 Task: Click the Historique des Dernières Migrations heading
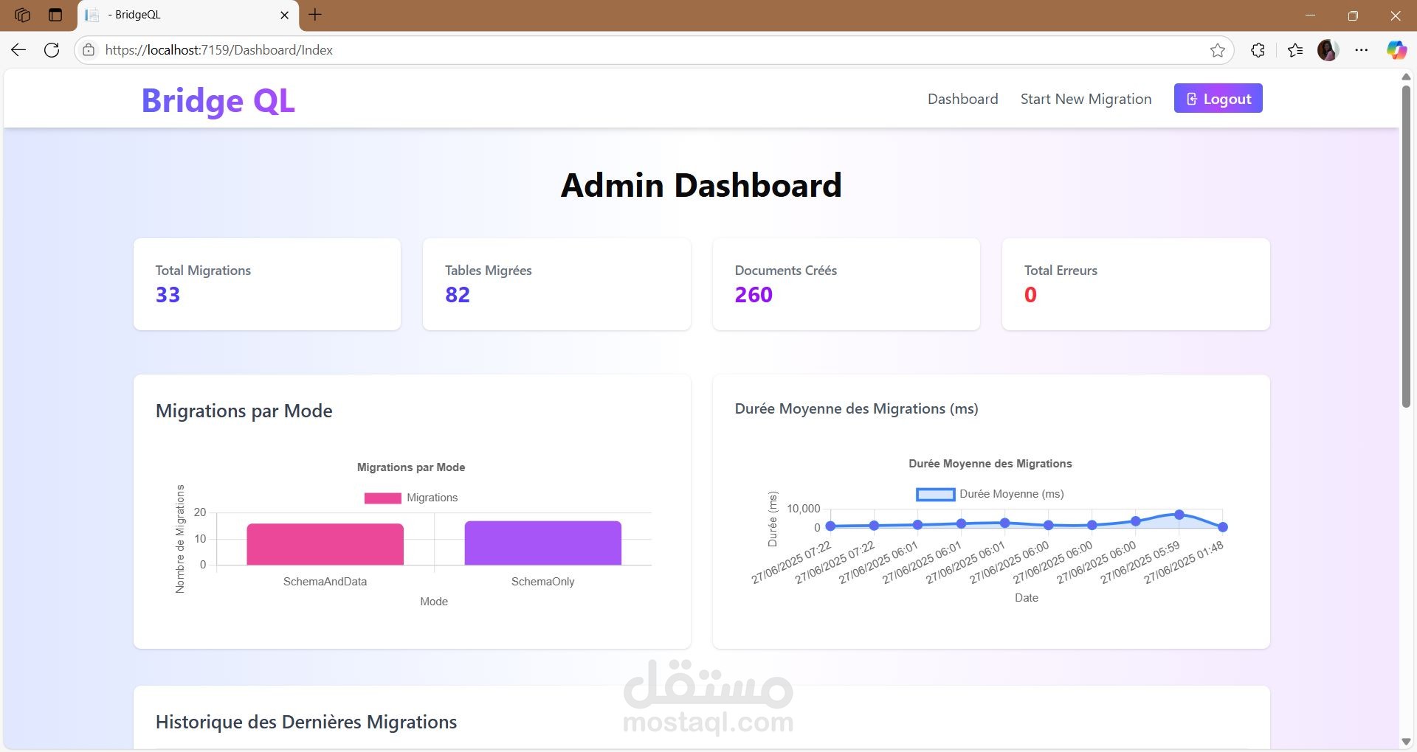306,722
